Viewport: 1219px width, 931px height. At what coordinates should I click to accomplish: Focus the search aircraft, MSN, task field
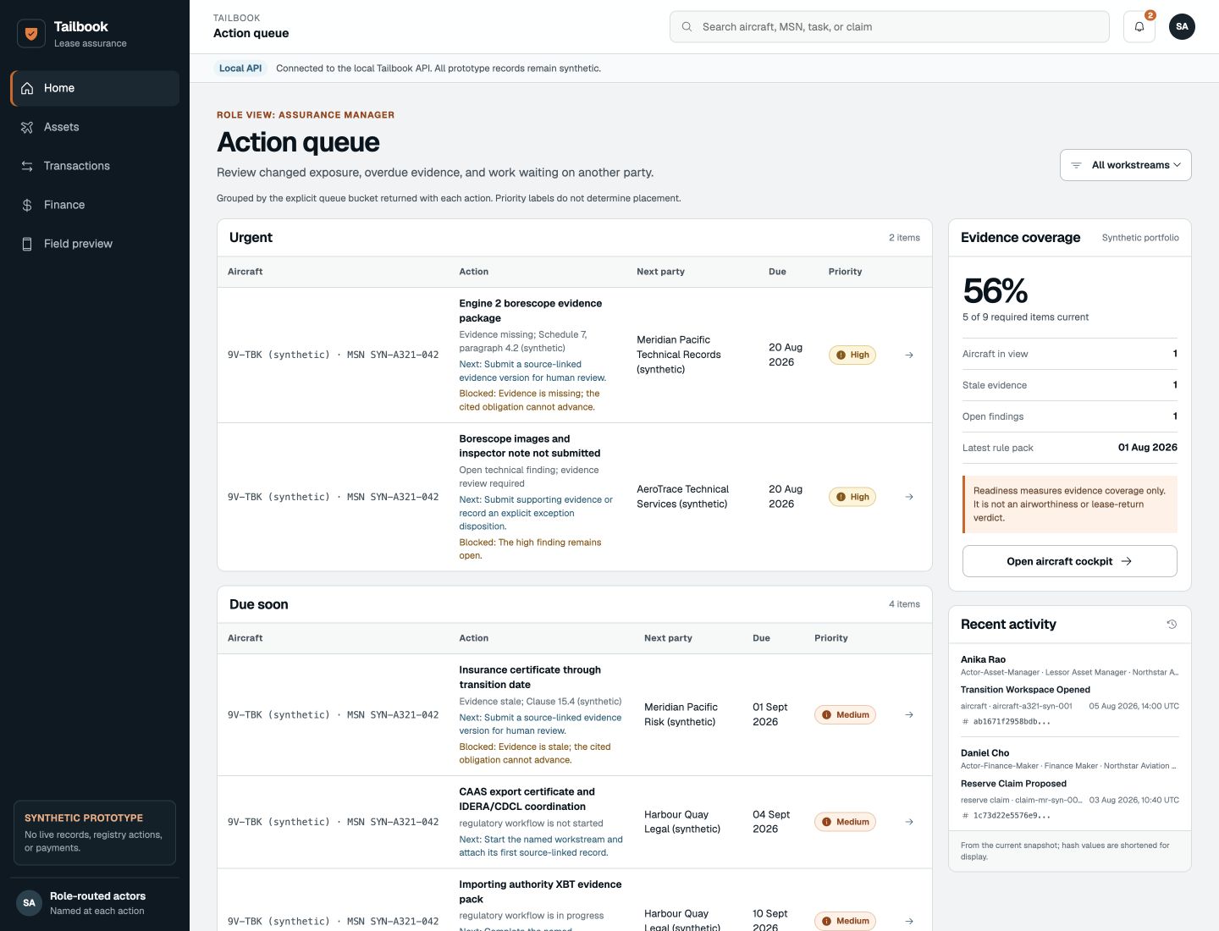tap(889, 26)
